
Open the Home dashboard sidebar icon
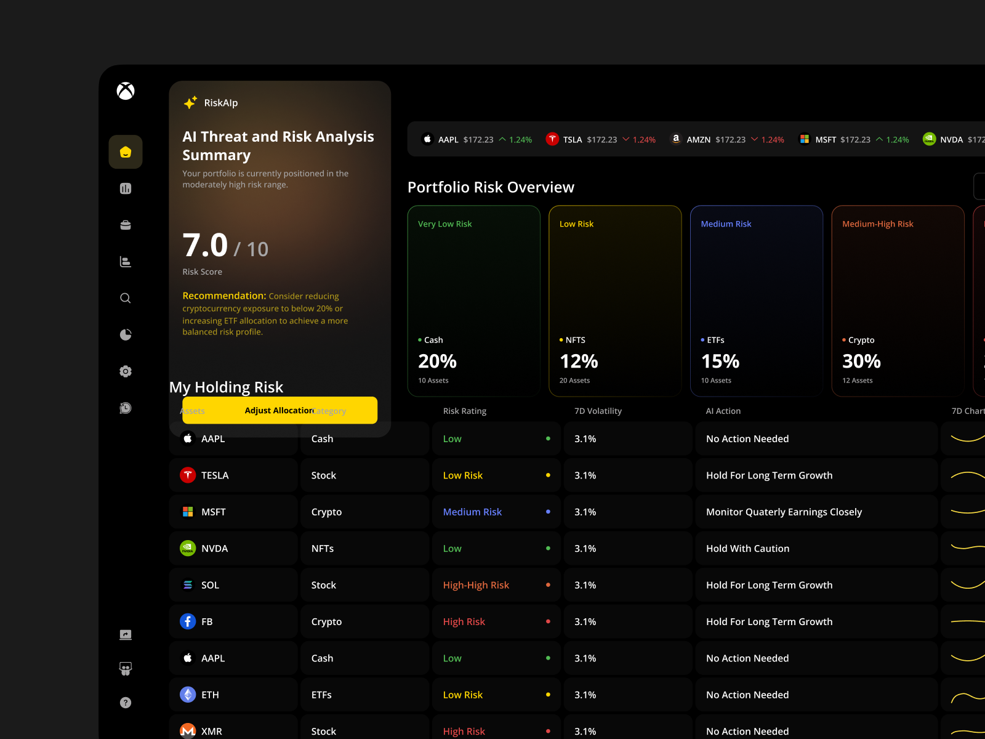tap(125, 151)
